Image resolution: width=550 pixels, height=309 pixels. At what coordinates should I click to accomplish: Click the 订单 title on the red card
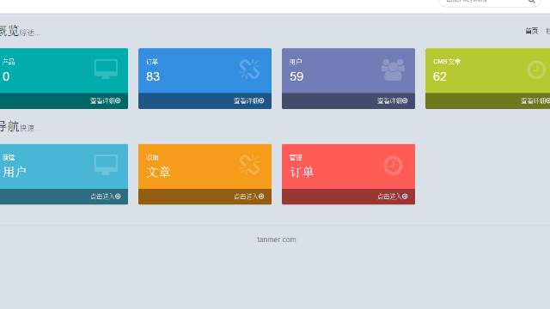click(302, 173)
